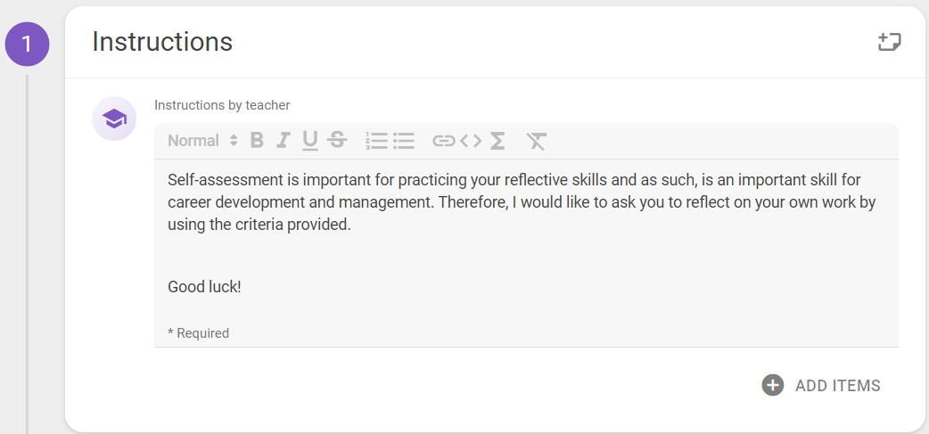Apply strikethrough formatting
Screen dimensions: 929x434
(x=337, y=140)
